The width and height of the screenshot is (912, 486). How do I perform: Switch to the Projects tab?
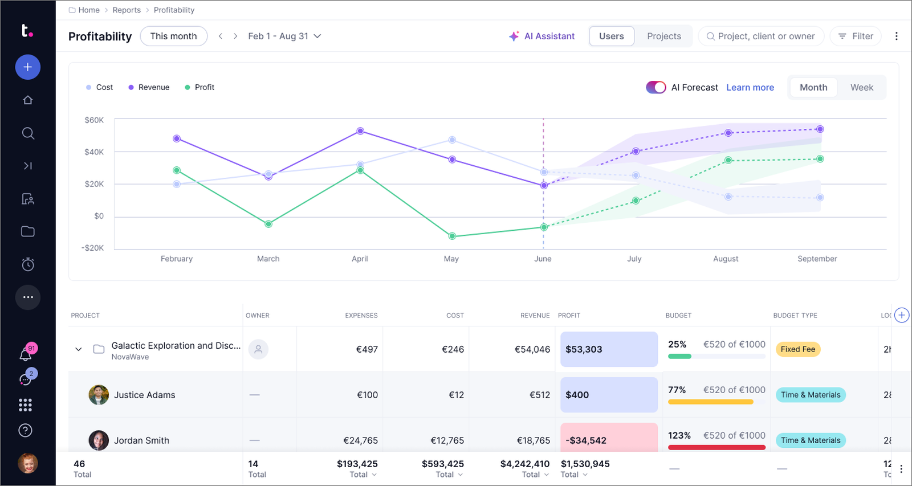point(663,36)
